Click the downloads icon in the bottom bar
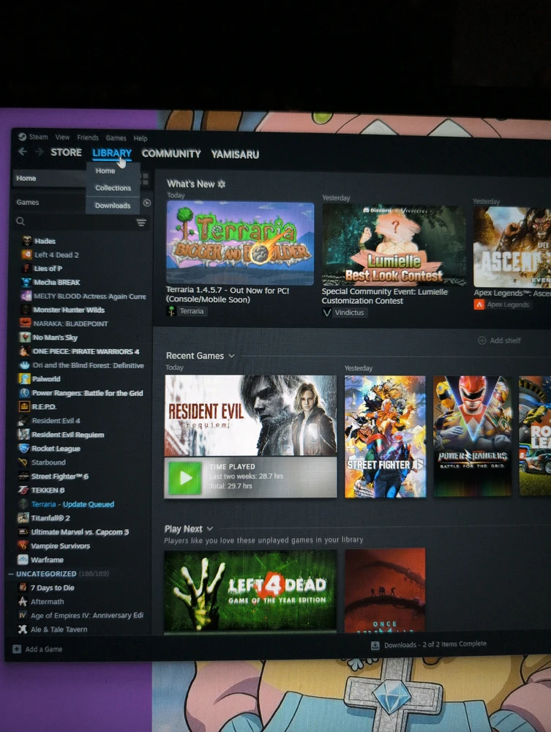The width and height of the screenshot is (551, 732). pos(375,645)
